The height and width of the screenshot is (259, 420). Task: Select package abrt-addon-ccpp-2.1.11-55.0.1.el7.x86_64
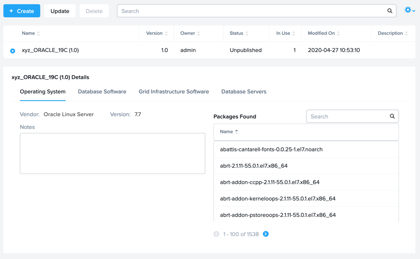pyautogui.click(x=306, y=182)
